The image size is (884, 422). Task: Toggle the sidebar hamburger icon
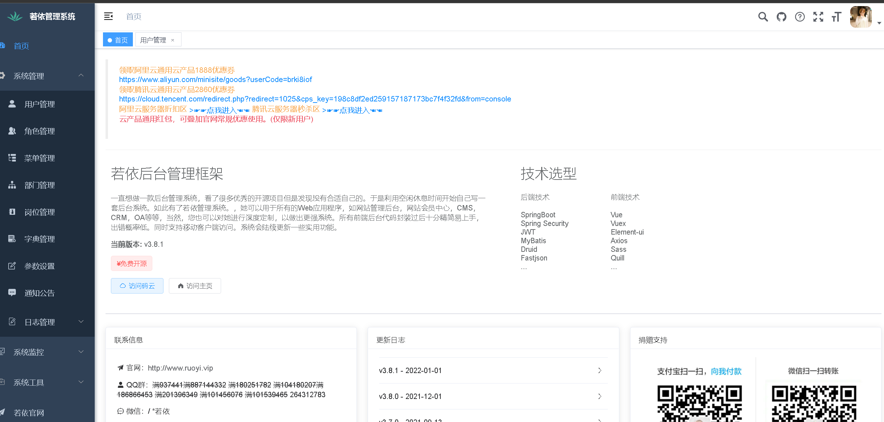point(108,16)
